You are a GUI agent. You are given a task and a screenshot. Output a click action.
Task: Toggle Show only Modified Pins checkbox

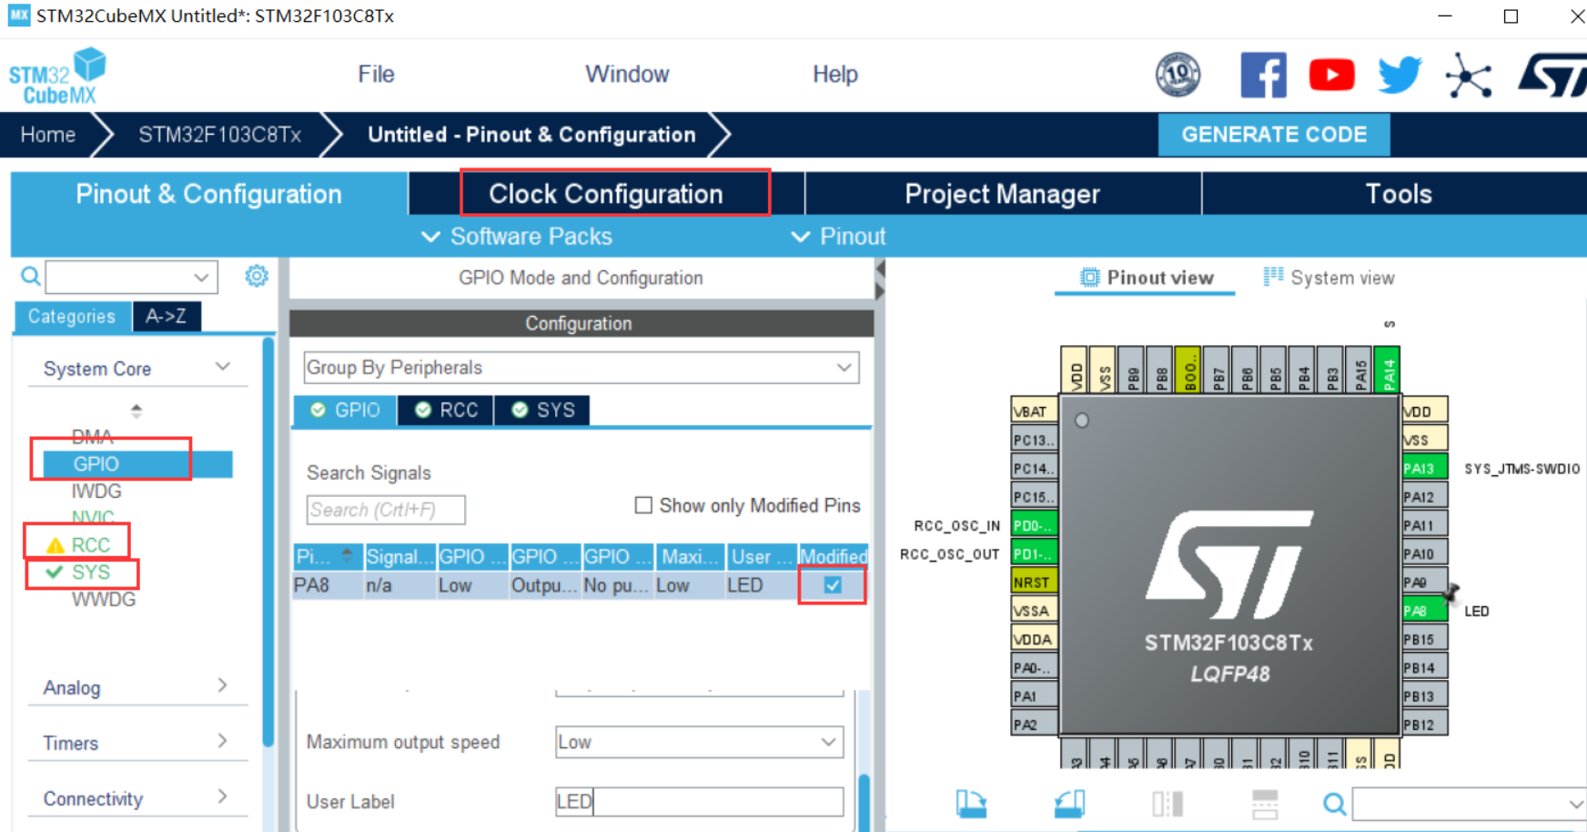pos(643,505)
